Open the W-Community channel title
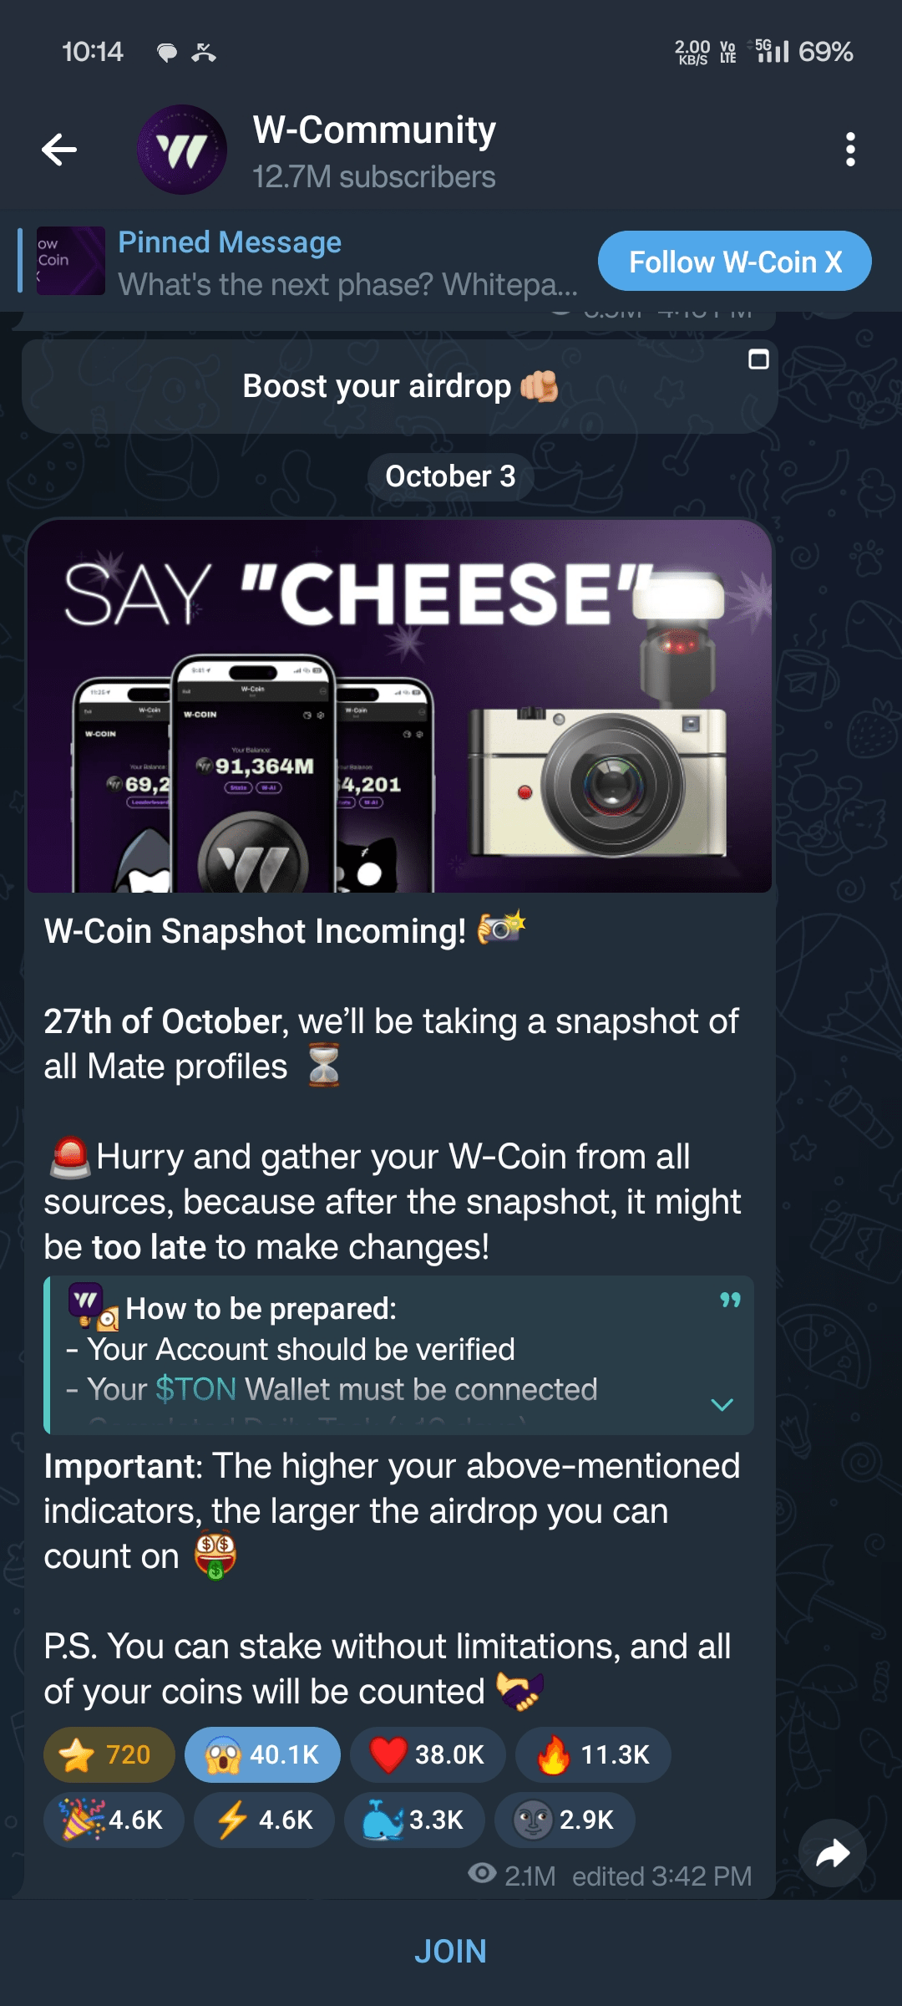This screenshot has height=2006, width=902. [374, 130]
